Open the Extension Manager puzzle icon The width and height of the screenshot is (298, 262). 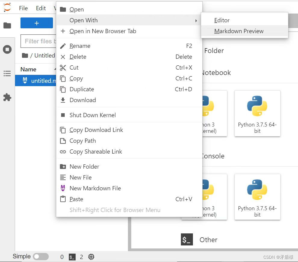pyautogui.click(x=7, y=97)
